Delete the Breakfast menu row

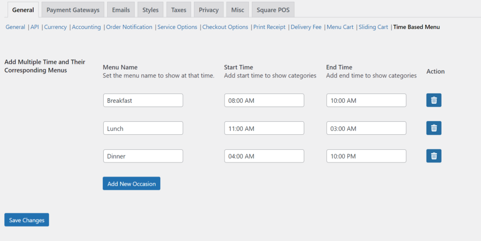pos(434,100)
